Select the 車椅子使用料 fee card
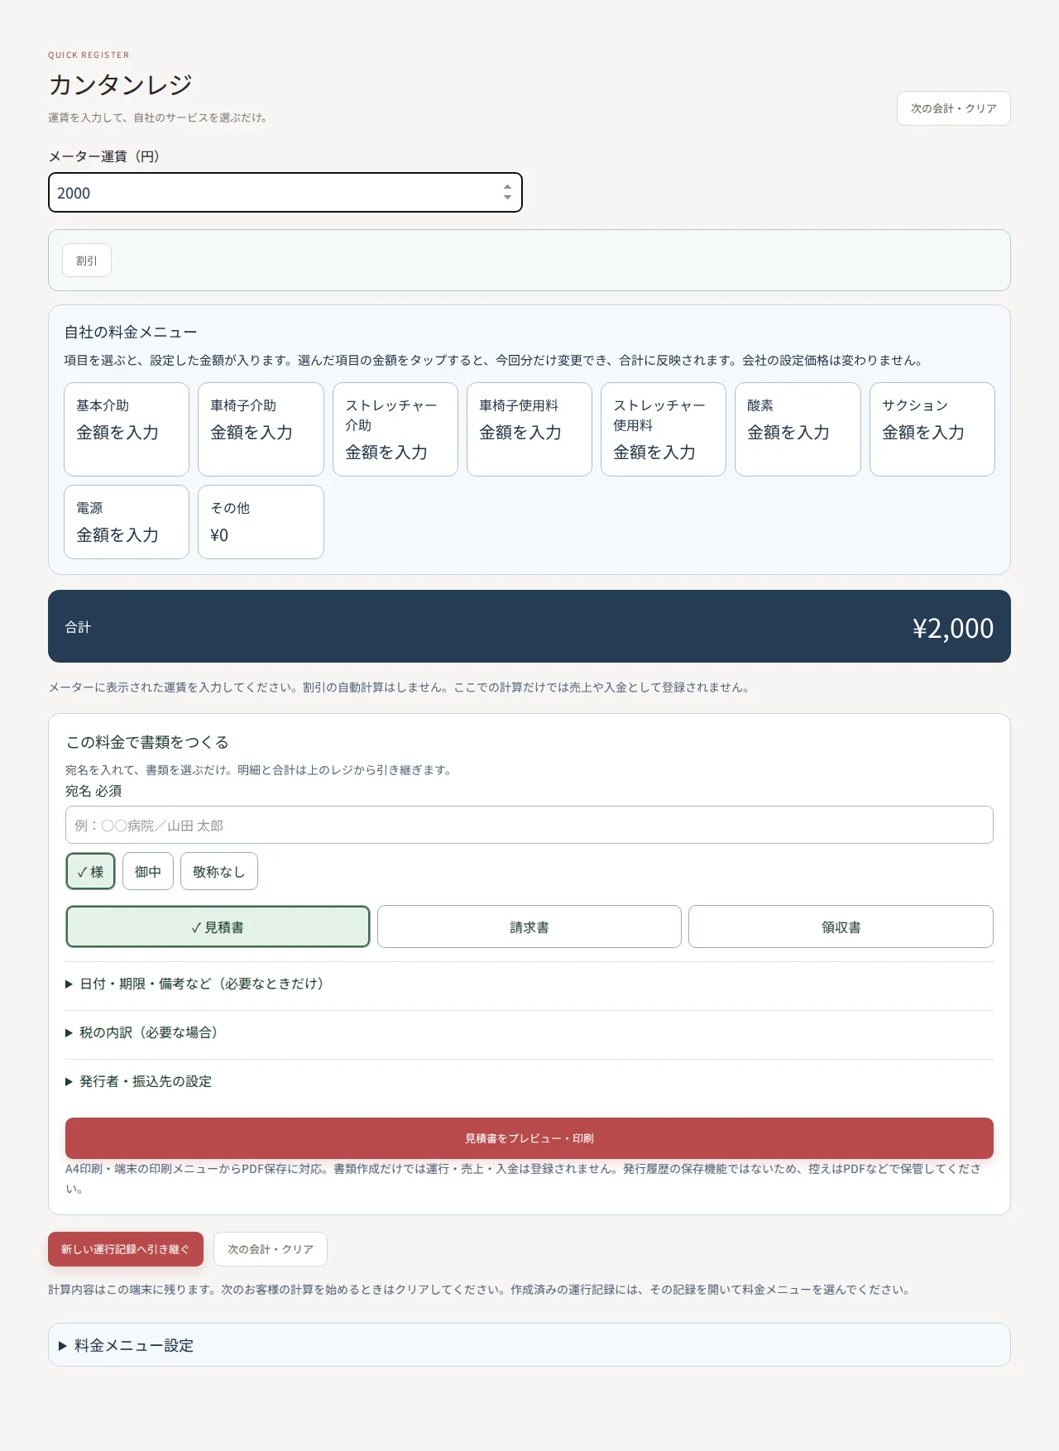The height and width of the screenshot is (1451, 1059). 529,429
